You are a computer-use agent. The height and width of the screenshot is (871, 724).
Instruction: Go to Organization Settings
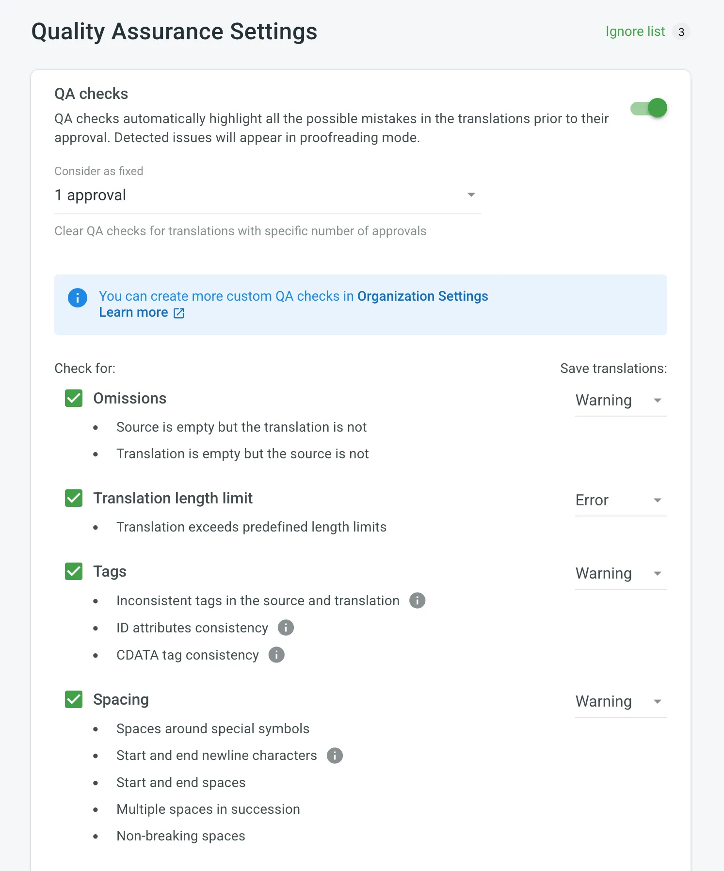[x=422, y=296]
